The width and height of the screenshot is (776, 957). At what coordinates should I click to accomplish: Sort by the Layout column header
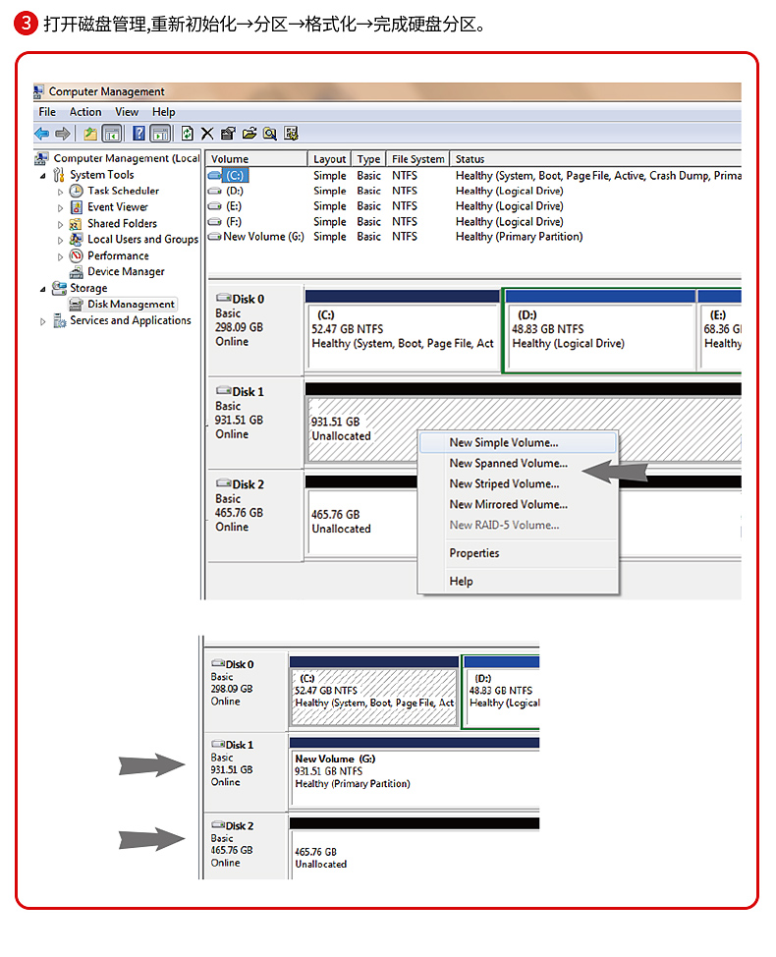(330, 159)
